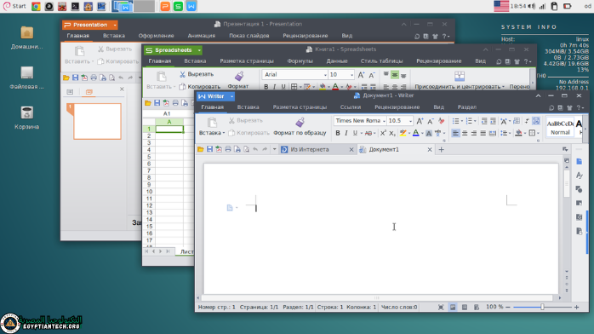Open styles icon in Writer right sidebar
This screenshot has height=334, width=594.
pyautogui.click(x=580, y=176)
